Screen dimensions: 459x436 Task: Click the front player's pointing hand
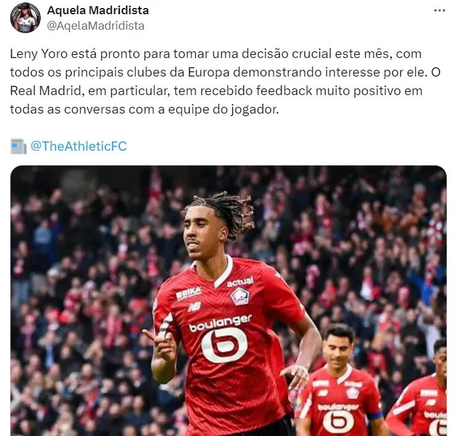[161, 343]
